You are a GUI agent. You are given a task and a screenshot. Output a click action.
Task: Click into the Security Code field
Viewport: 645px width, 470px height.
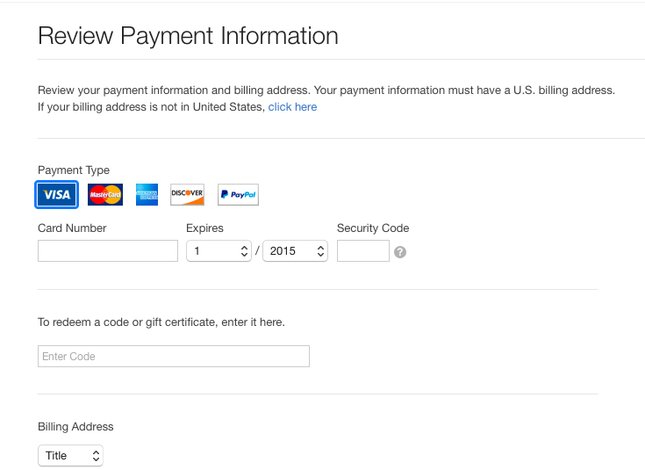(363, 251)
